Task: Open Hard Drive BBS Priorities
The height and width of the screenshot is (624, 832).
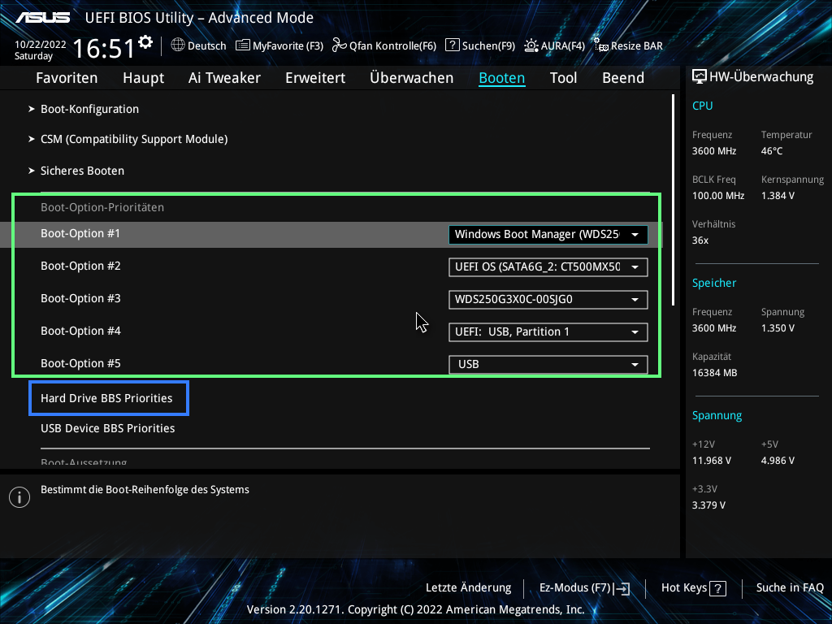Action: click(106, 398)
